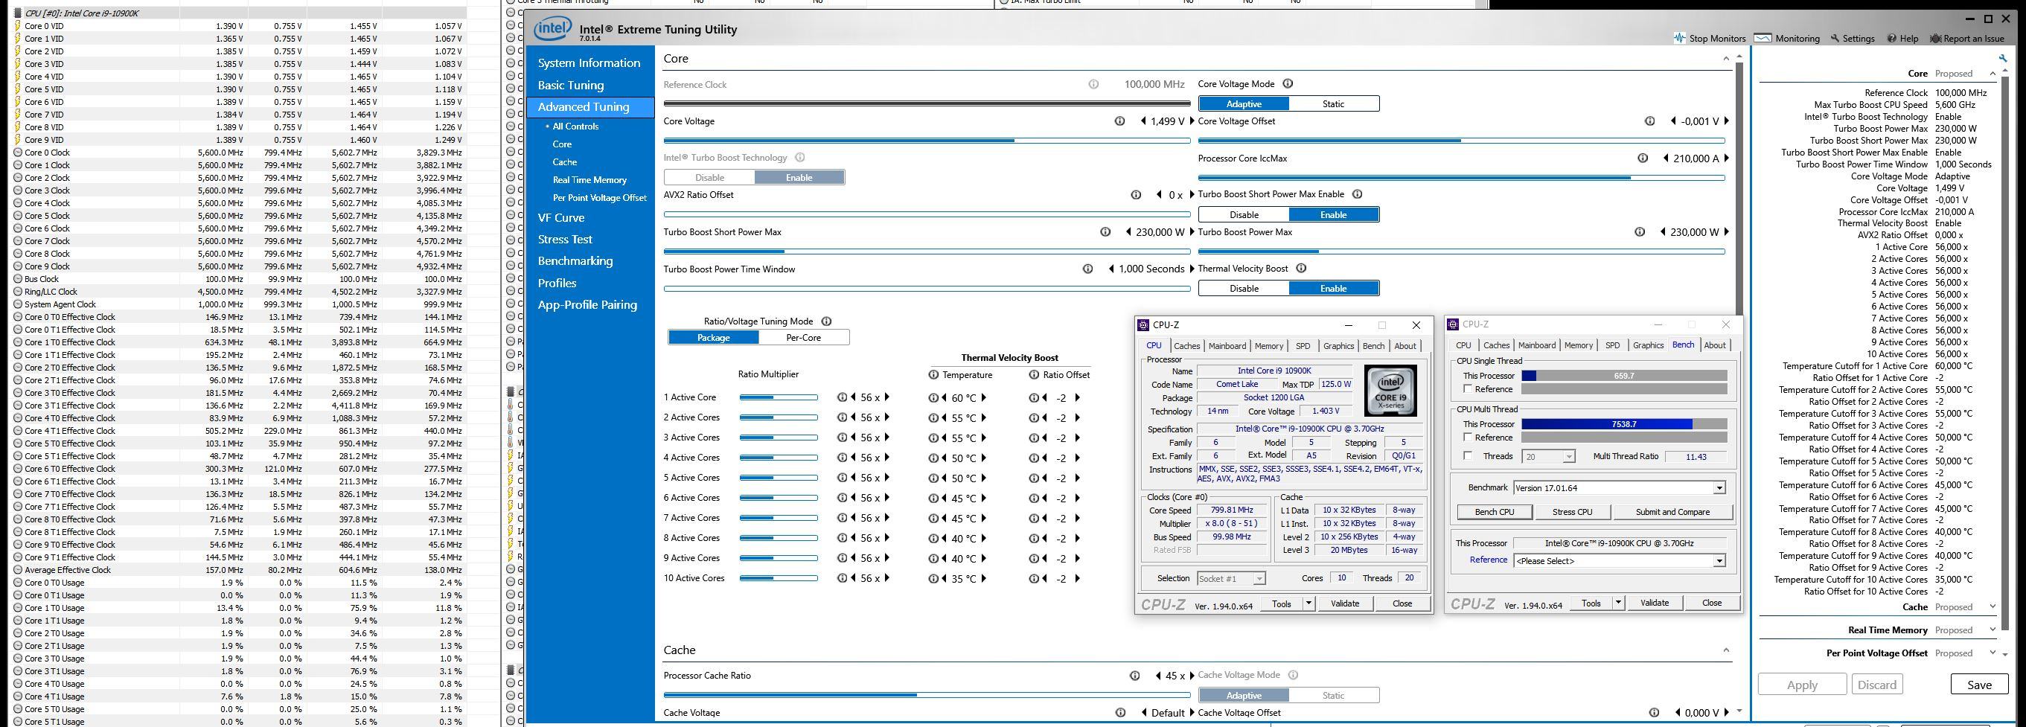Viewport: 2026px width, 727px height.
Task: Collapse the Cache section chevron
Action: tap(1726, 650)
